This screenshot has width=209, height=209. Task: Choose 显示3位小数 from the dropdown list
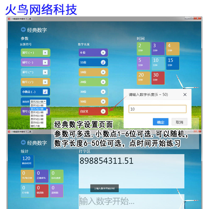(x=38, y=112)
